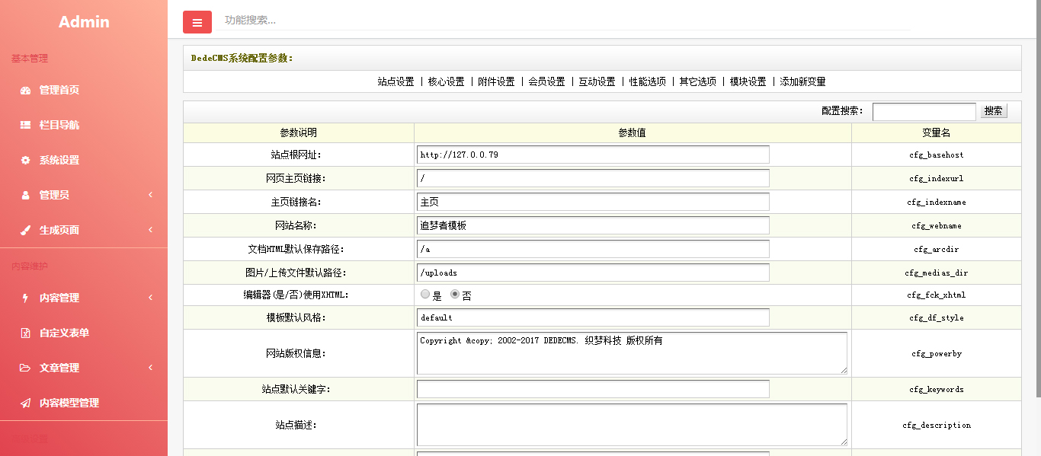Expand the 生成页面 submenu chevron
1041x456 pixels.
(x=150, y=230)
